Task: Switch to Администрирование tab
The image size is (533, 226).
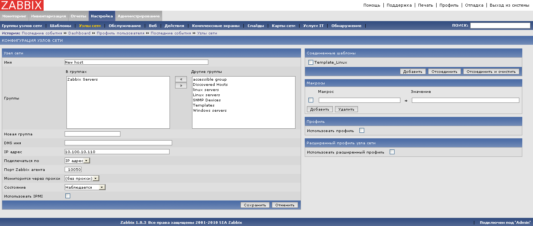Action: (139, 16)
